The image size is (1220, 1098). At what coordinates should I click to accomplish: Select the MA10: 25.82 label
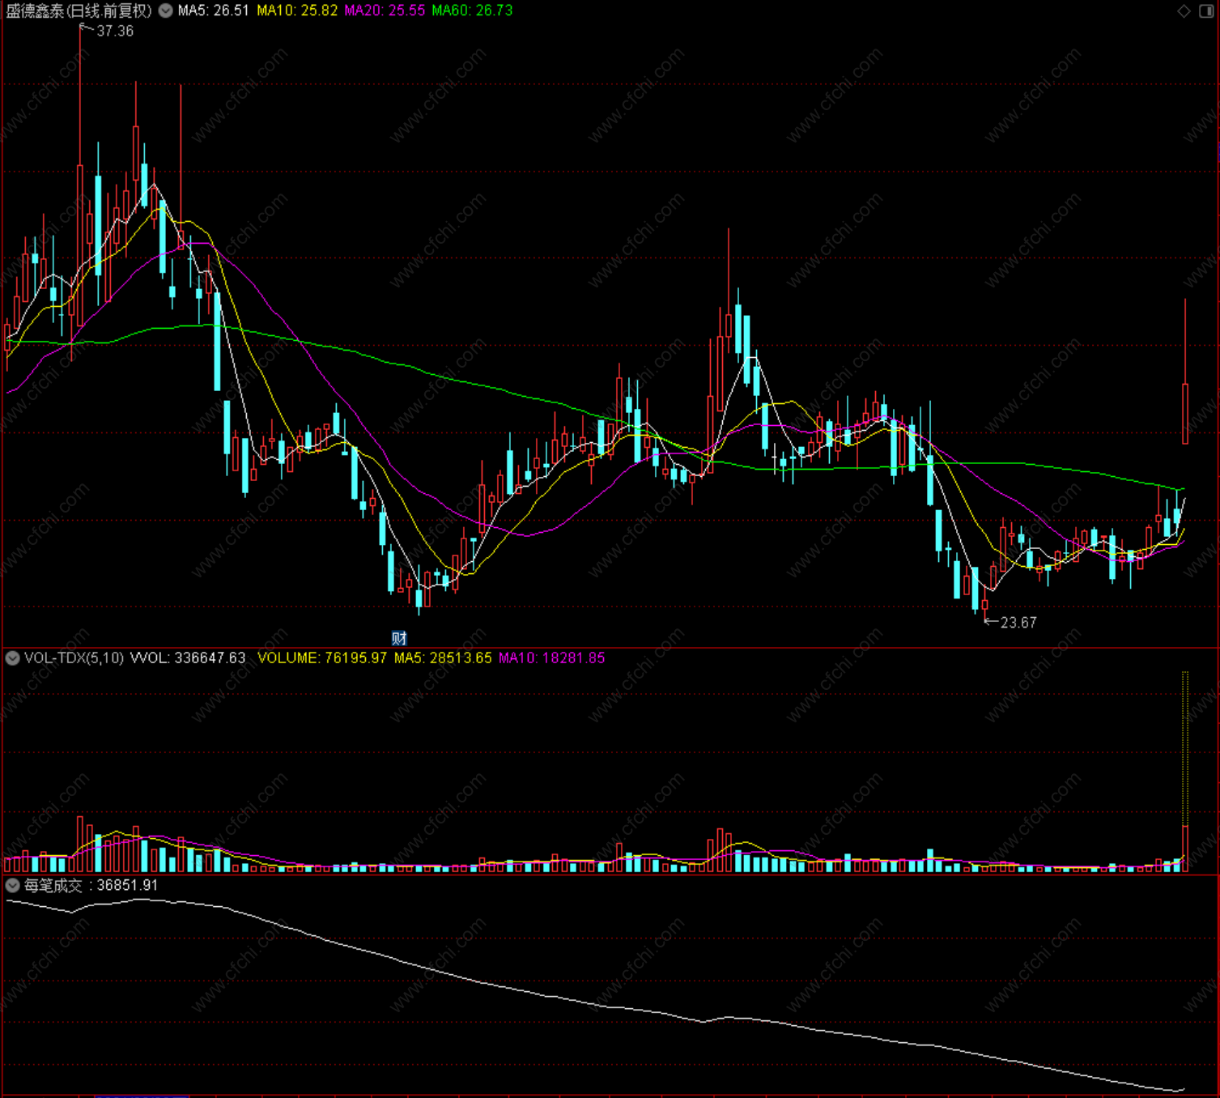(x=297, y=11)
